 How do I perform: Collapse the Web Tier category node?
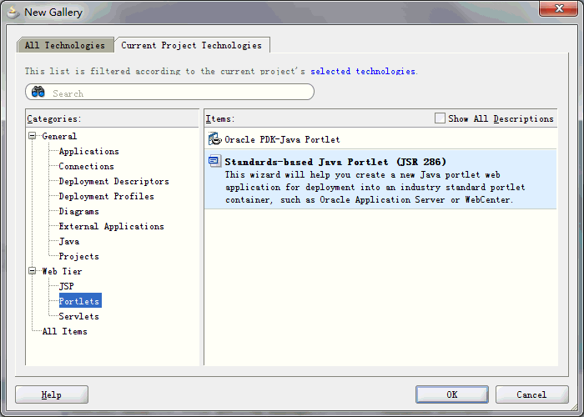pyautogui.click(x=33, y=271)
